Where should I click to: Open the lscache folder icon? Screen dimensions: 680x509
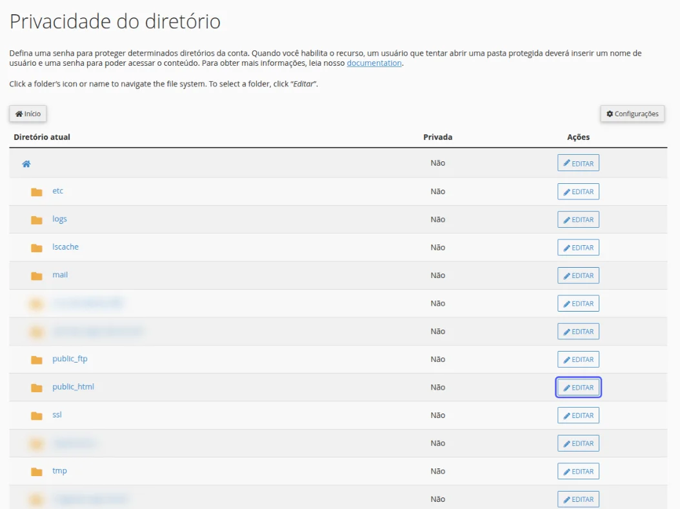[x=37, y=248]
